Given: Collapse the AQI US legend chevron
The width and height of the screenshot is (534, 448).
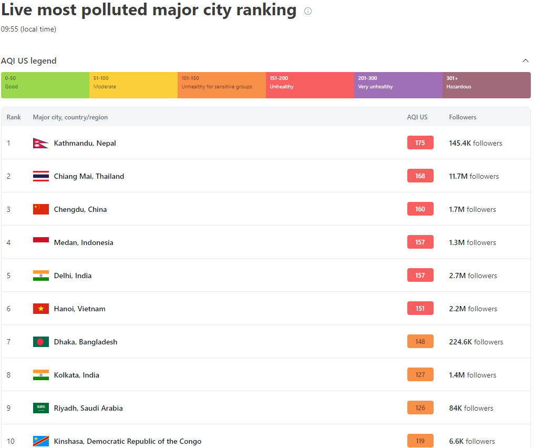Looking at the screenshot, I should (x=525, y=61).
